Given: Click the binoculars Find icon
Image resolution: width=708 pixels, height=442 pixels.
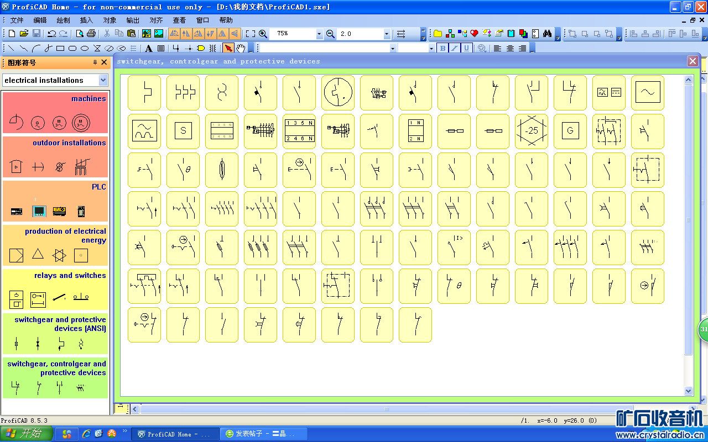Looking at the screenshot, I should pos(547,34).
